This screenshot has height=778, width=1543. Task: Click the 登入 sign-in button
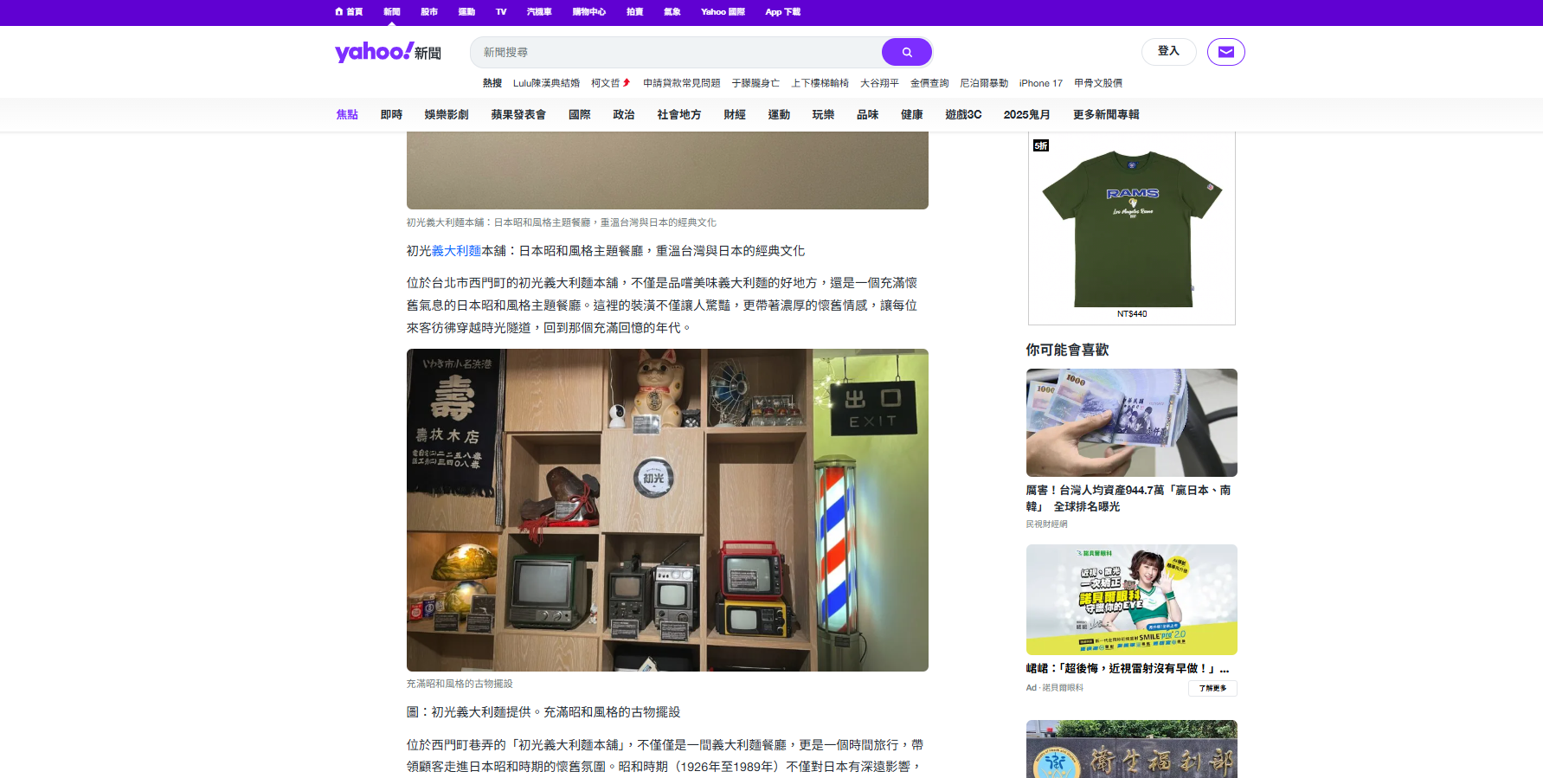[1168, 51]
